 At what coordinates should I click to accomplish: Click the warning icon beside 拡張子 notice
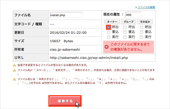(14, 65)
